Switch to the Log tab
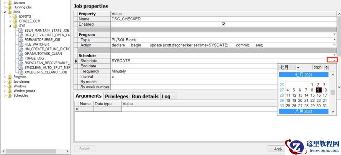 (x=166, y=96)
